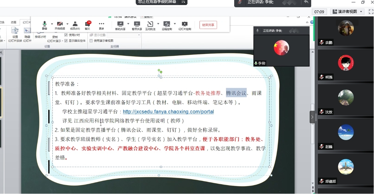Collapse the participants panel with side arrow
Viewport: 374px width, 194px height.
click(x=312, y=117)
